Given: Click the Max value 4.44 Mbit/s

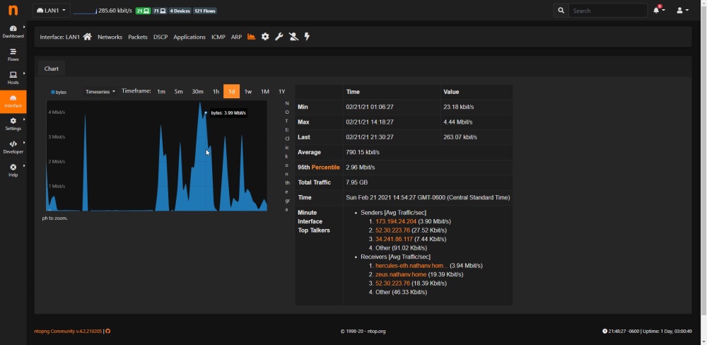Looking at the screenshot, I should click(458, 122).
